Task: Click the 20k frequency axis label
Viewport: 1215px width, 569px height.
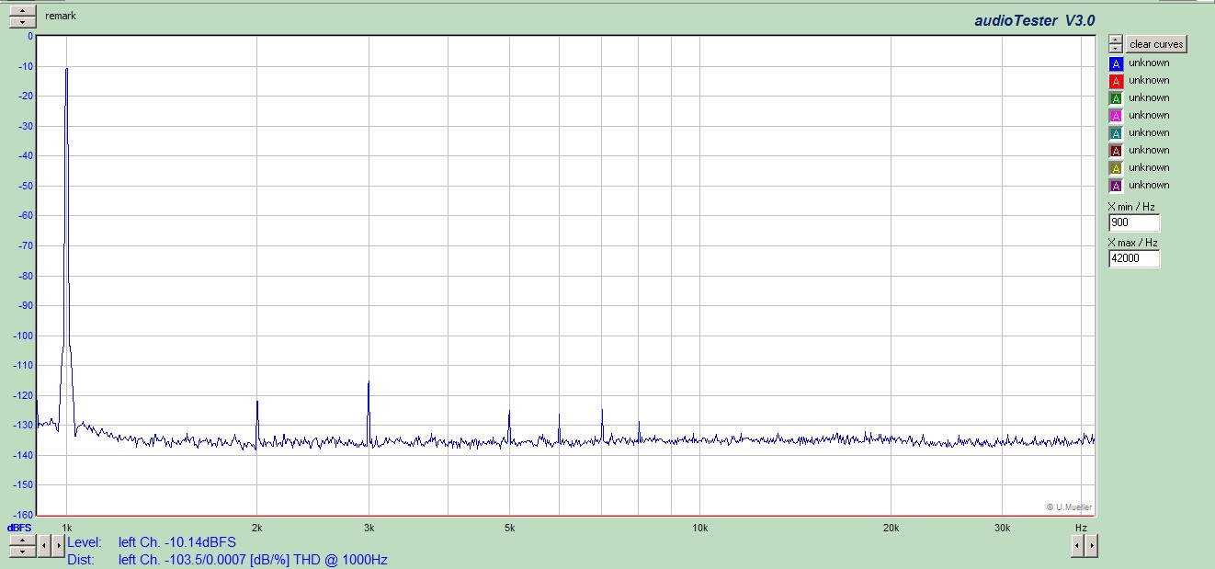Action: point(891,528)
